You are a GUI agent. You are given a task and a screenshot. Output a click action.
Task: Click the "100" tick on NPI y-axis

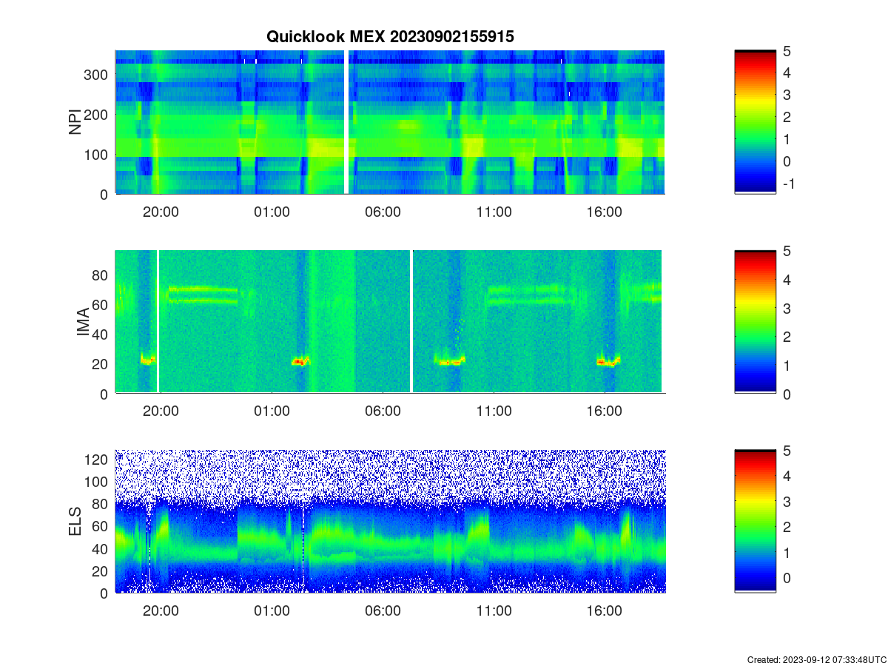tap(97, 155)
